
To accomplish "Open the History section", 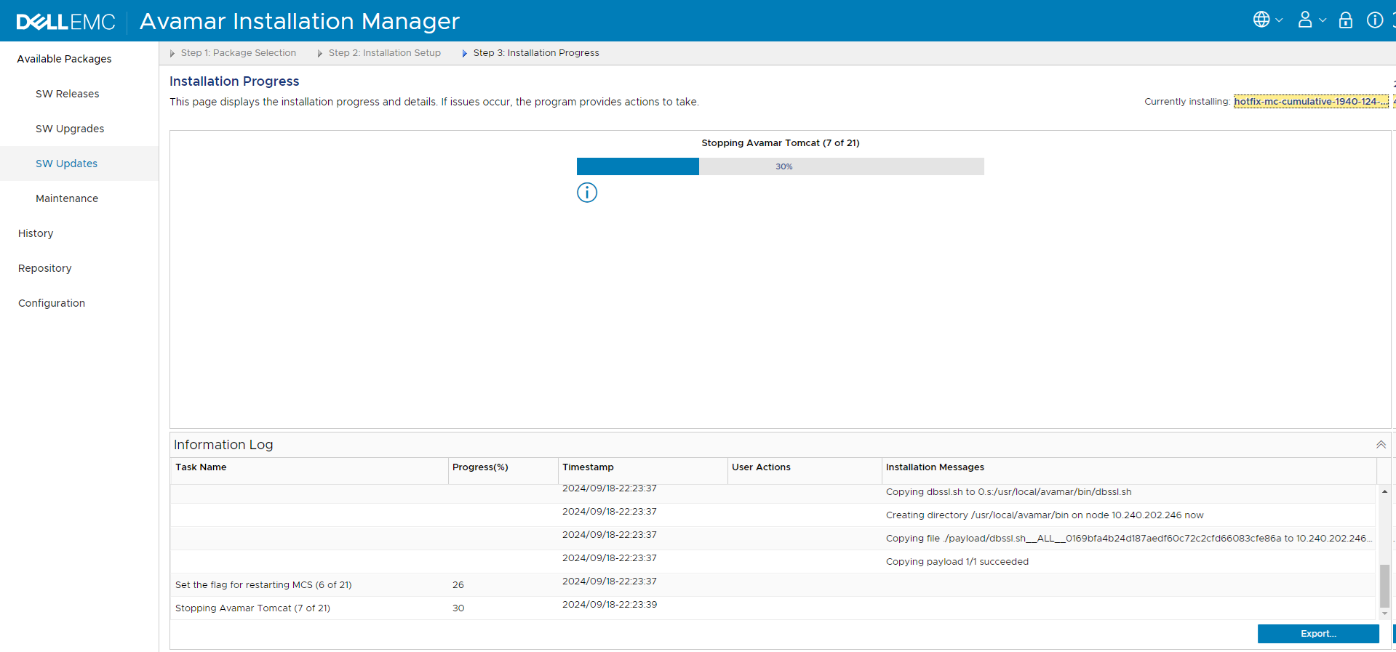I will (36, 233).
